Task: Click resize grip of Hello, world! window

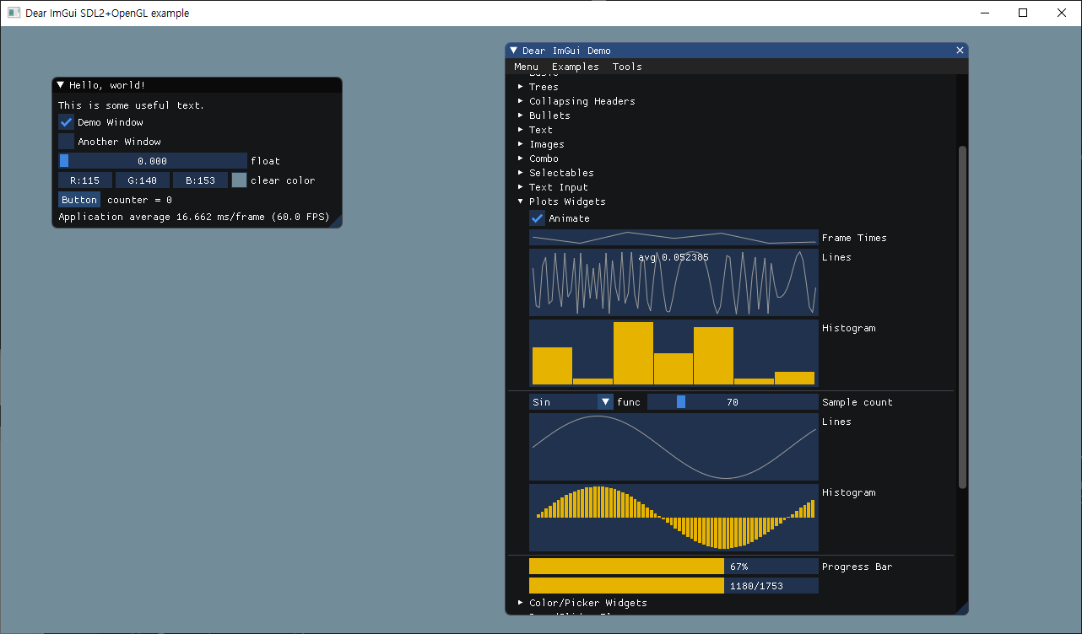Action: pyautogui.click(x=335, y=221)
